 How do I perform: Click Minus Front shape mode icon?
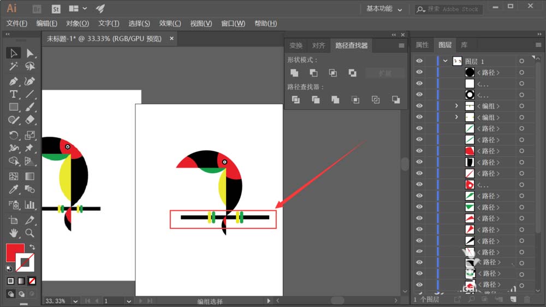(x=313, y=73)
